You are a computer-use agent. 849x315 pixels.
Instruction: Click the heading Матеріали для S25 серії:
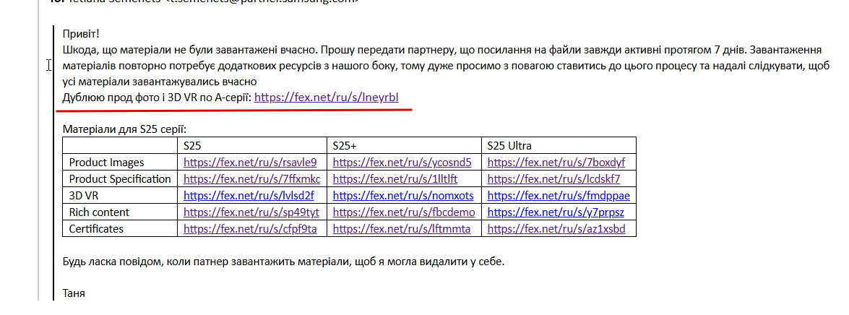(x=124, y=129)
